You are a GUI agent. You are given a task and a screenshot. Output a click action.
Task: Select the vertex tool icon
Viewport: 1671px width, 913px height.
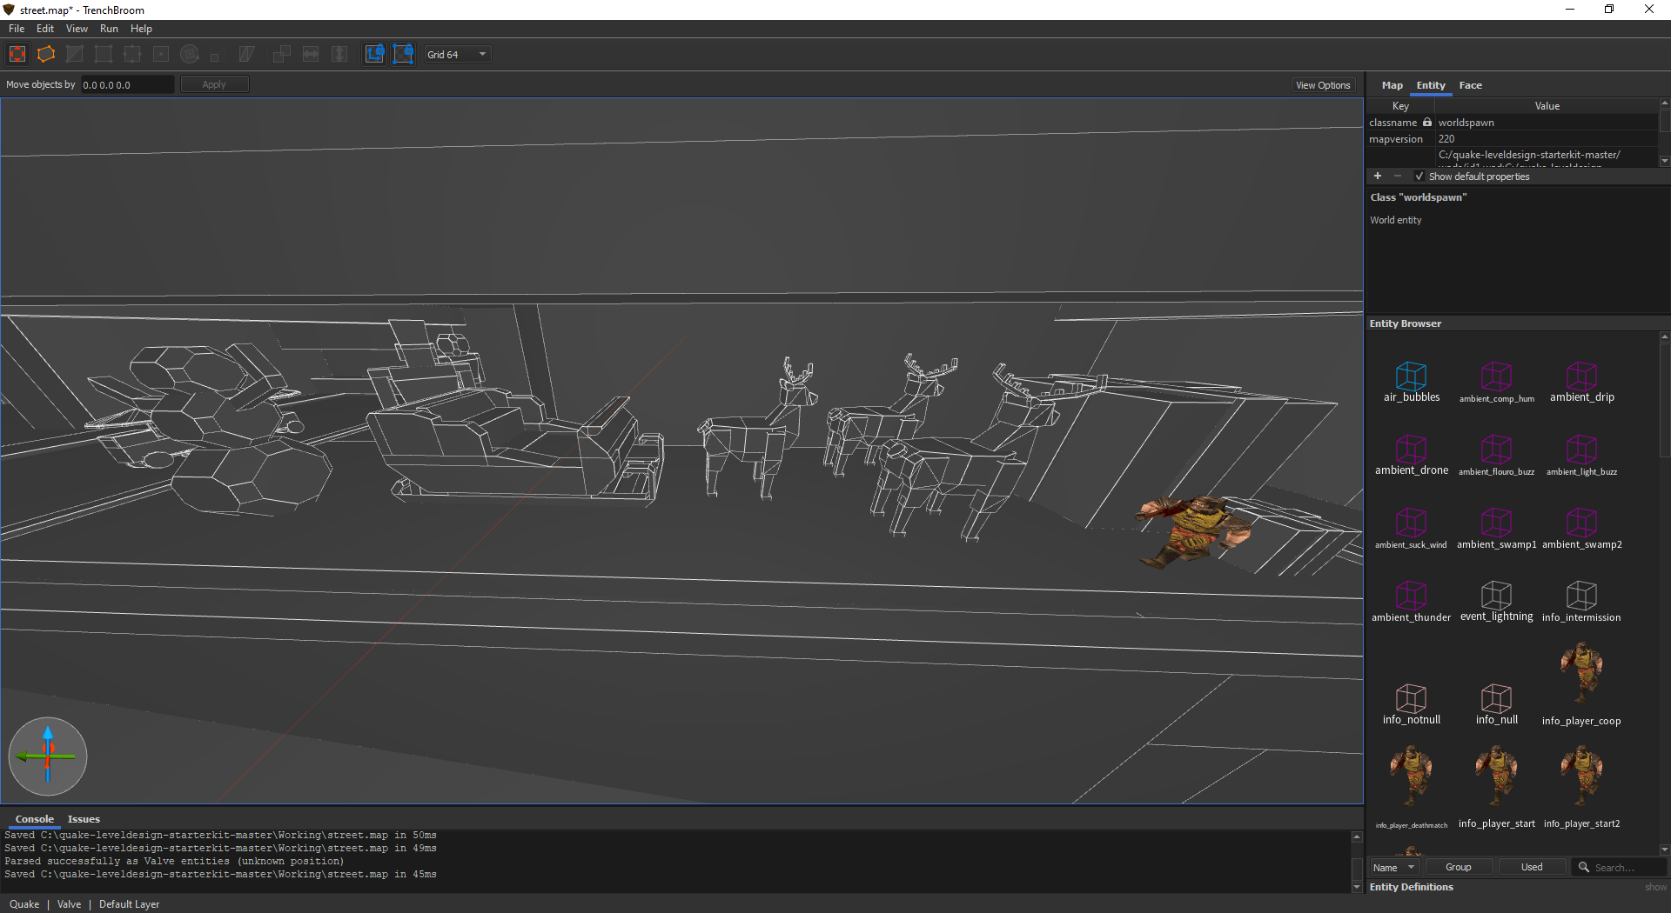click(x=104, y=54)
